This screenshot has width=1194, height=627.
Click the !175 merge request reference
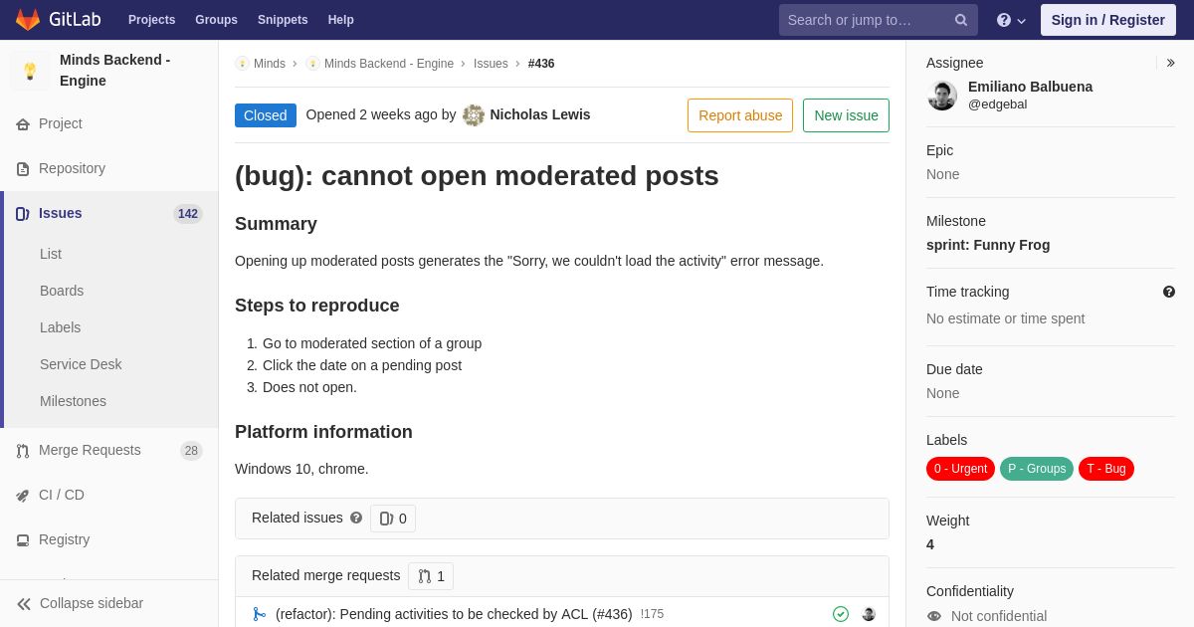pyautogui.click(x=652, y=614)
